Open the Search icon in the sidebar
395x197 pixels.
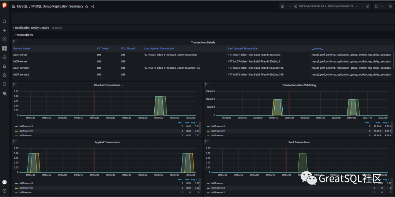click(4, 22)
